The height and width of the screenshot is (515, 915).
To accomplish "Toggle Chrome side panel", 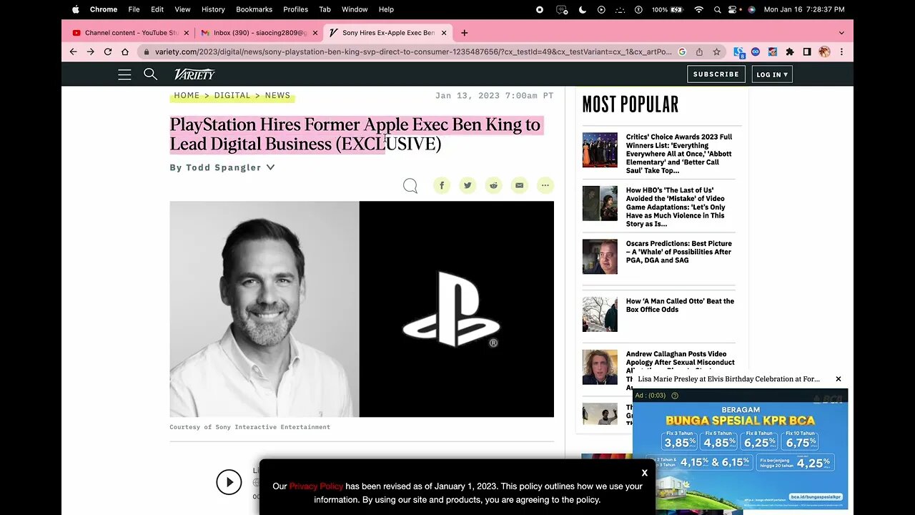I will pos(807,51).
